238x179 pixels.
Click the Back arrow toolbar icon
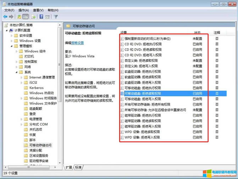click(x=5, y=16)
